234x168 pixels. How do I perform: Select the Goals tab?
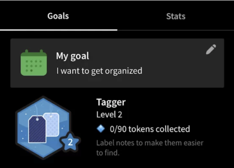pos(58,16)
